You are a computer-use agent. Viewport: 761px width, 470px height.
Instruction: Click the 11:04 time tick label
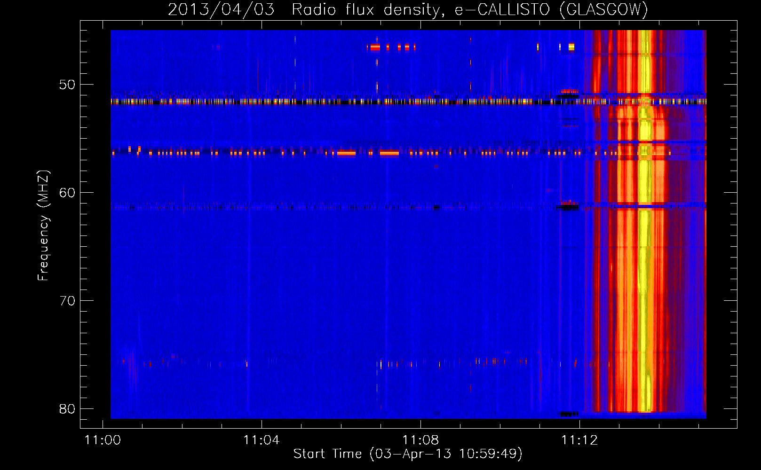click(x=261, y=440)
